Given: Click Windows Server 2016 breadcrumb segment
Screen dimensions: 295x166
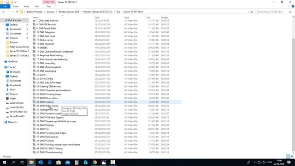Looking at the screenshot, I should (x=69, y=12).
